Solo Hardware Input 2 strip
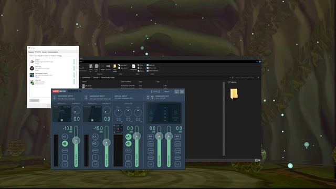Viewport: 336px width, 189px height. pos(96,157)
